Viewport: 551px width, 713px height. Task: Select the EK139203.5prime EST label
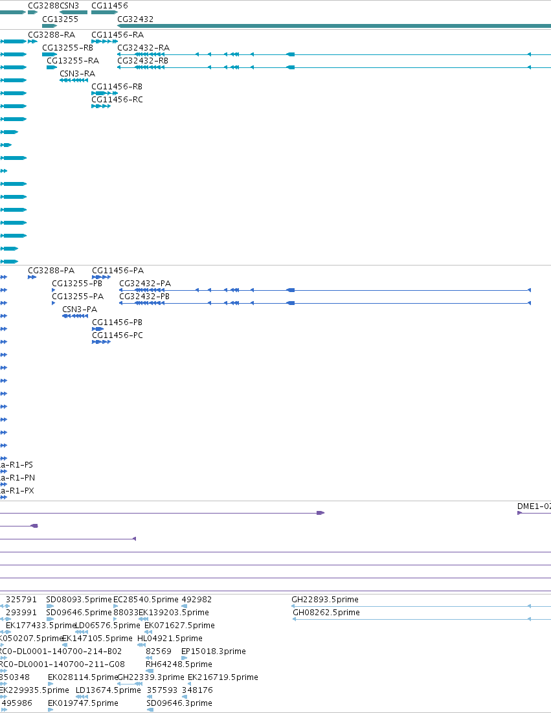174,613
